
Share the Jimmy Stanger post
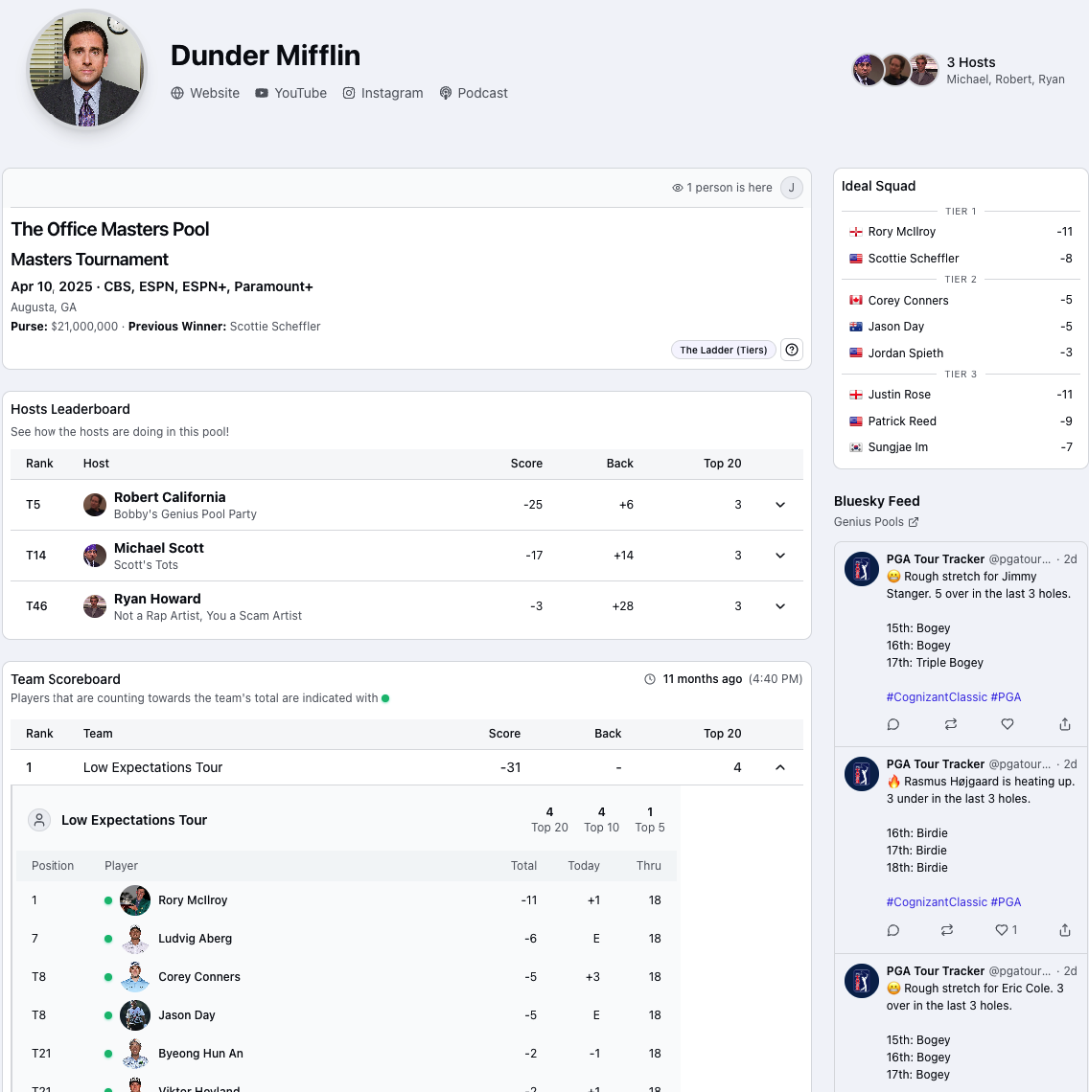tap(1065, 725)
